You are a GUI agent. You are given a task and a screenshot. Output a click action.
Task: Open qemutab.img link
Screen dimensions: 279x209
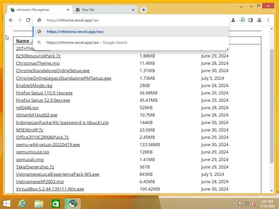tap(30, 159)
